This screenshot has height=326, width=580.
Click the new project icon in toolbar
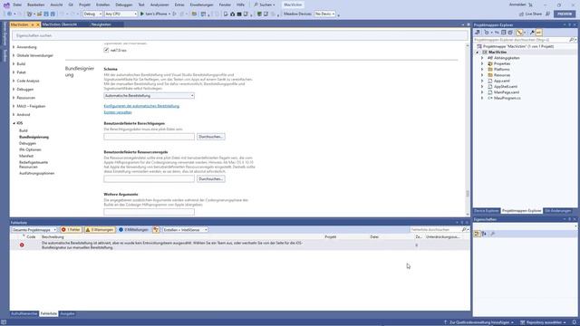click(x=29, y=14)
